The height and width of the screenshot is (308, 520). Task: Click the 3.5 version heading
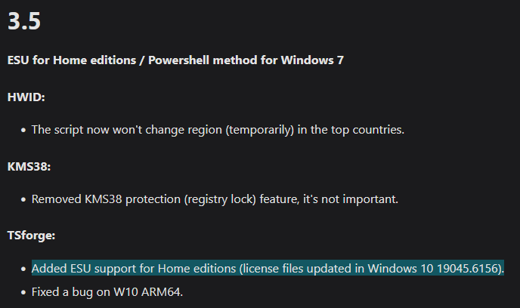point(24,21)
